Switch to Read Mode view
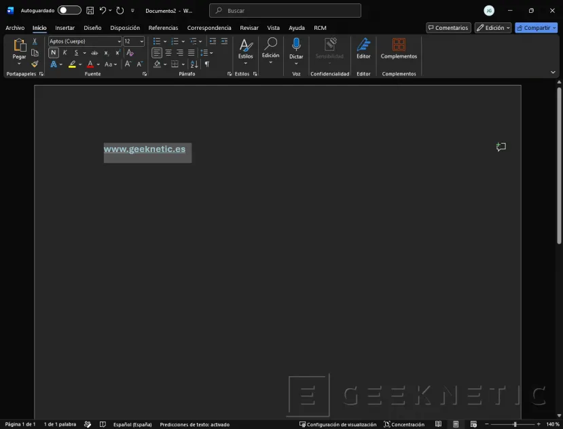 438,424
